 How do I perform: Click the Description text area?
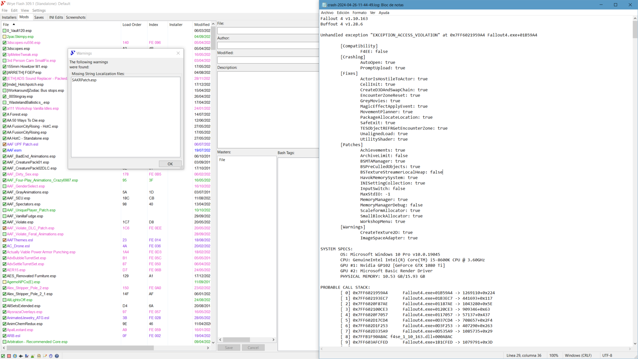click(268, 110)
